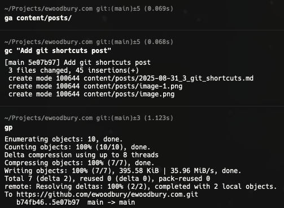Click the first prompt path ~/Projects/ewoodbury.com
Image resolution: width=284 pixels, height=208 pixels.
point(49,8)
